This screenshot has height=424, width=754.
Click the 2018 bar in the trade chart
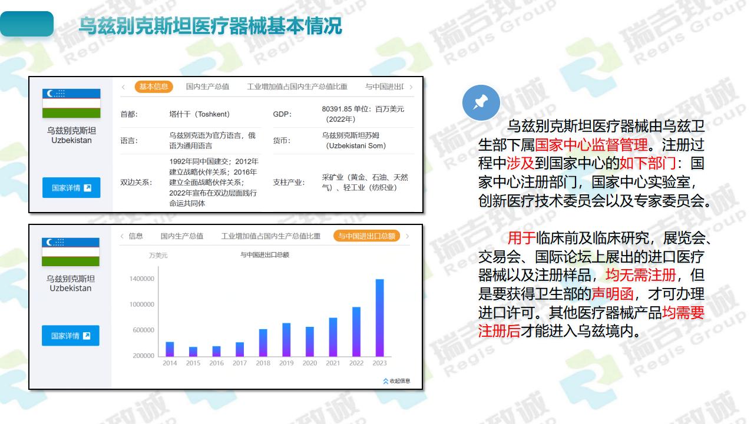point(263,343)
